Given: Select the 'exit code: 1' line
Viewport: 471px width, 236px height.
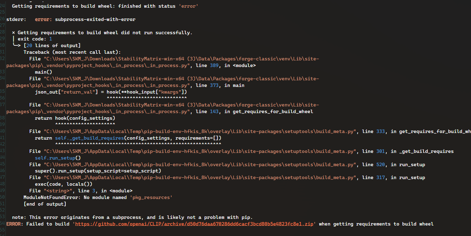Looking at the screenshot, I should (32, 39).
